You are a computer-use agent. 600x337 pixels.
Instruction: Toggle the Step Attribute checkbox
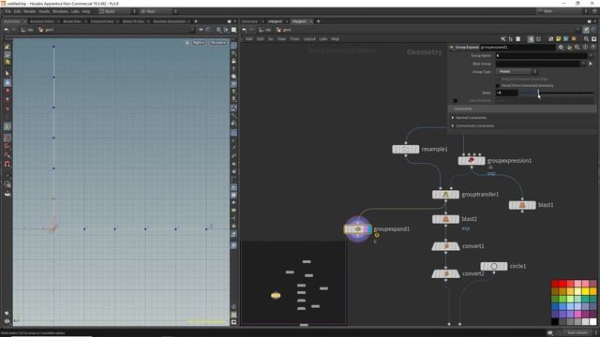click(x=456, y=101)
